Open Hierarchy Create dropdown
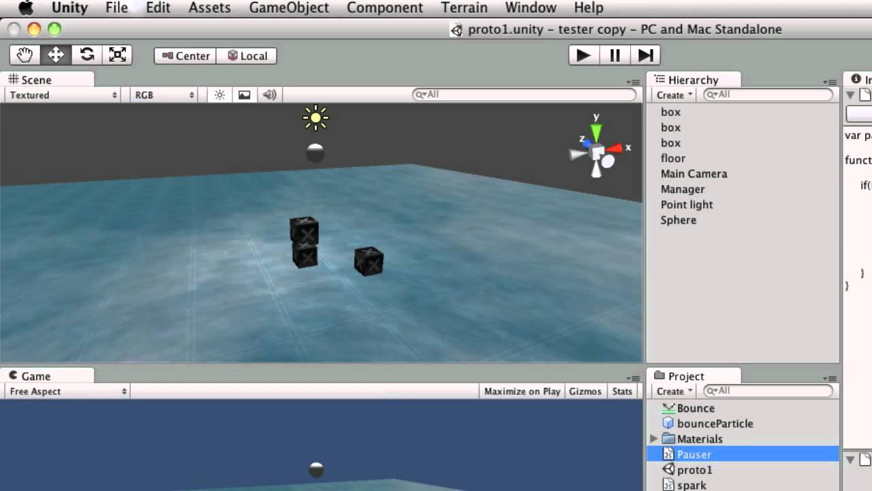This screenshot has width=872, height=491. click(x=674, y=95)
